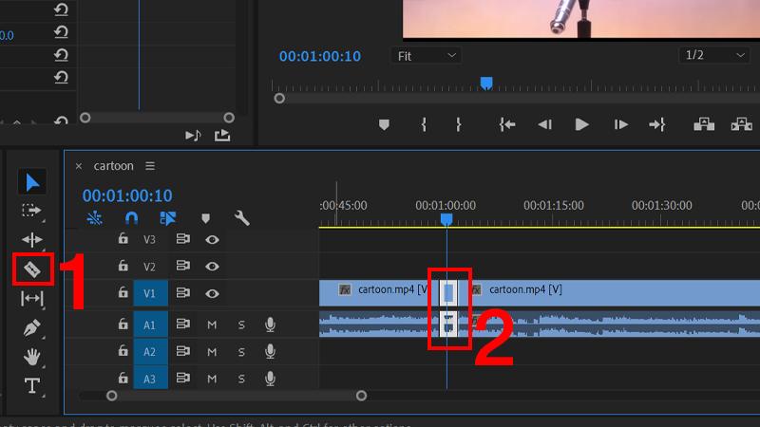Screen dimensions: 760x427
Task: Enable voice-over record on A1
Action: click(271, 325)
